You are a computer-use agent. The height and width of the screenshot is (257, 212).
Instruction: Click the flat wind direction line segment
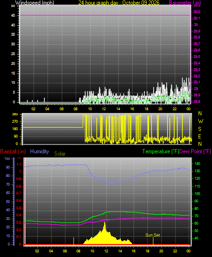[x=53, y=127]
